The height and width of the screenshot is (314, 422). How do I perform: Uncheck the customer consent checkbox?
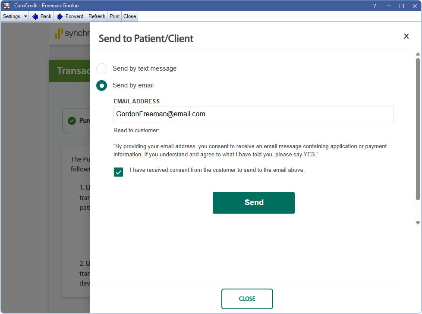point(118,172)
